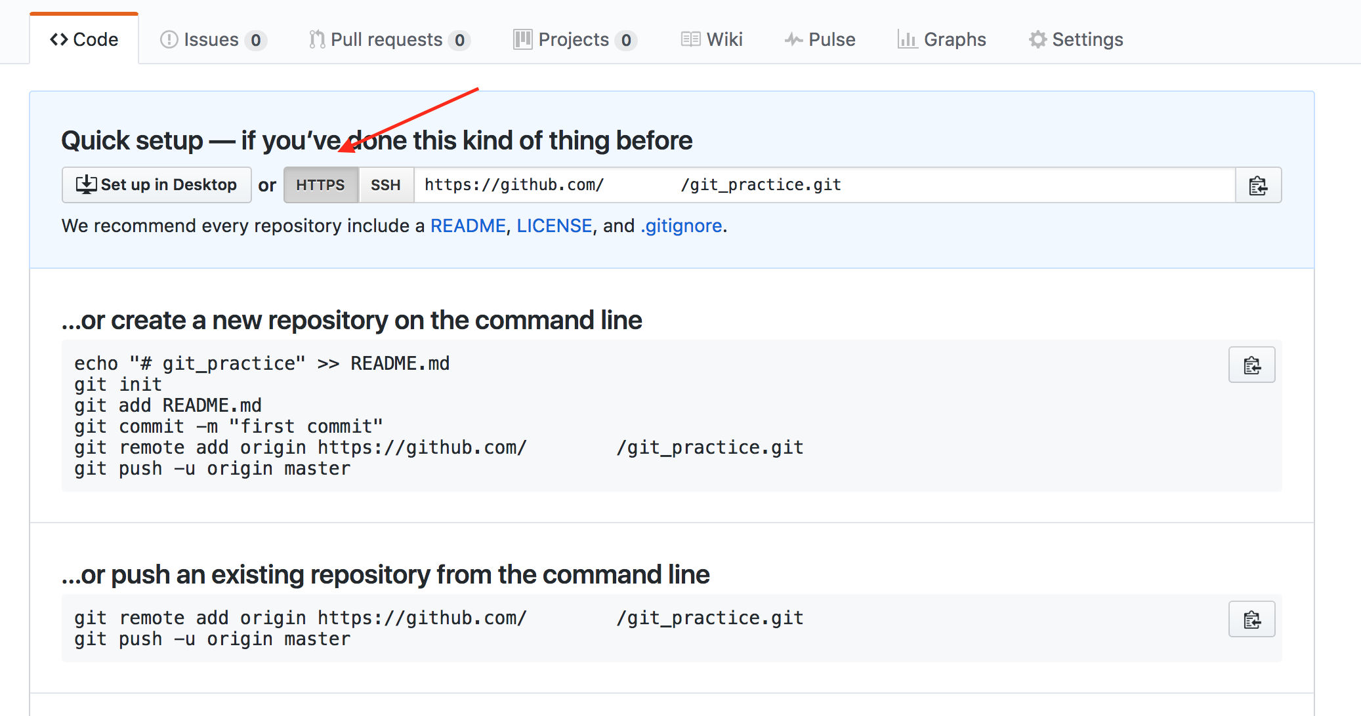Copy the existing repository push commands
The image size is (1361, 716).
[1251, 619]
